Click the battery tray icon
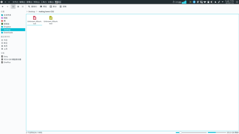 coord(208,2)
